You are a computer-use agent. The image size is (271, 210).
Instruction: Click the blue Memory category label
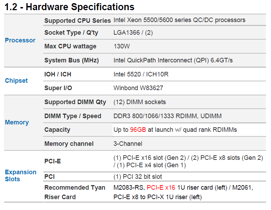(x=17, y=122)
